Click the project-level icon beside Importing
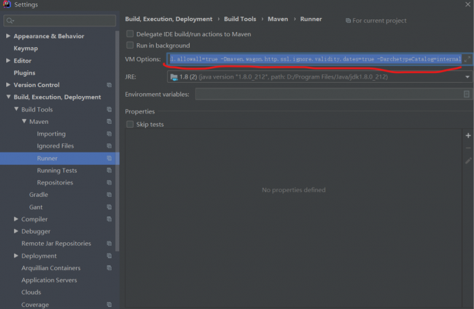Image resolution: width=474 pixels, height=309 pixels. pos(109,134)
